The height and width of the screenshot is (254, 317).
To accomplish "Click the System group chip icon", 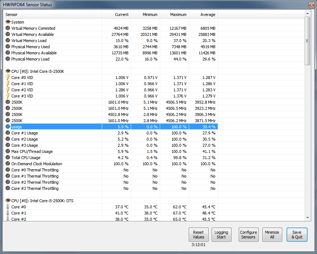I will tap(8, 22).
